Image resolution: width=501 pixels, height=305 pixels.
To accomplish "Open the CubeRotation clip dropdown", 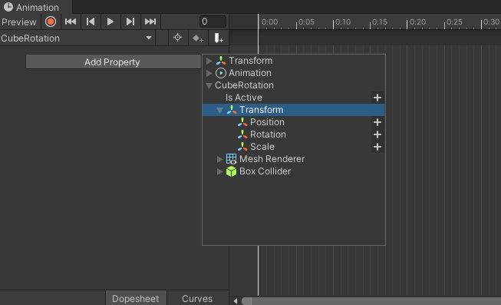I will (77, 38).
